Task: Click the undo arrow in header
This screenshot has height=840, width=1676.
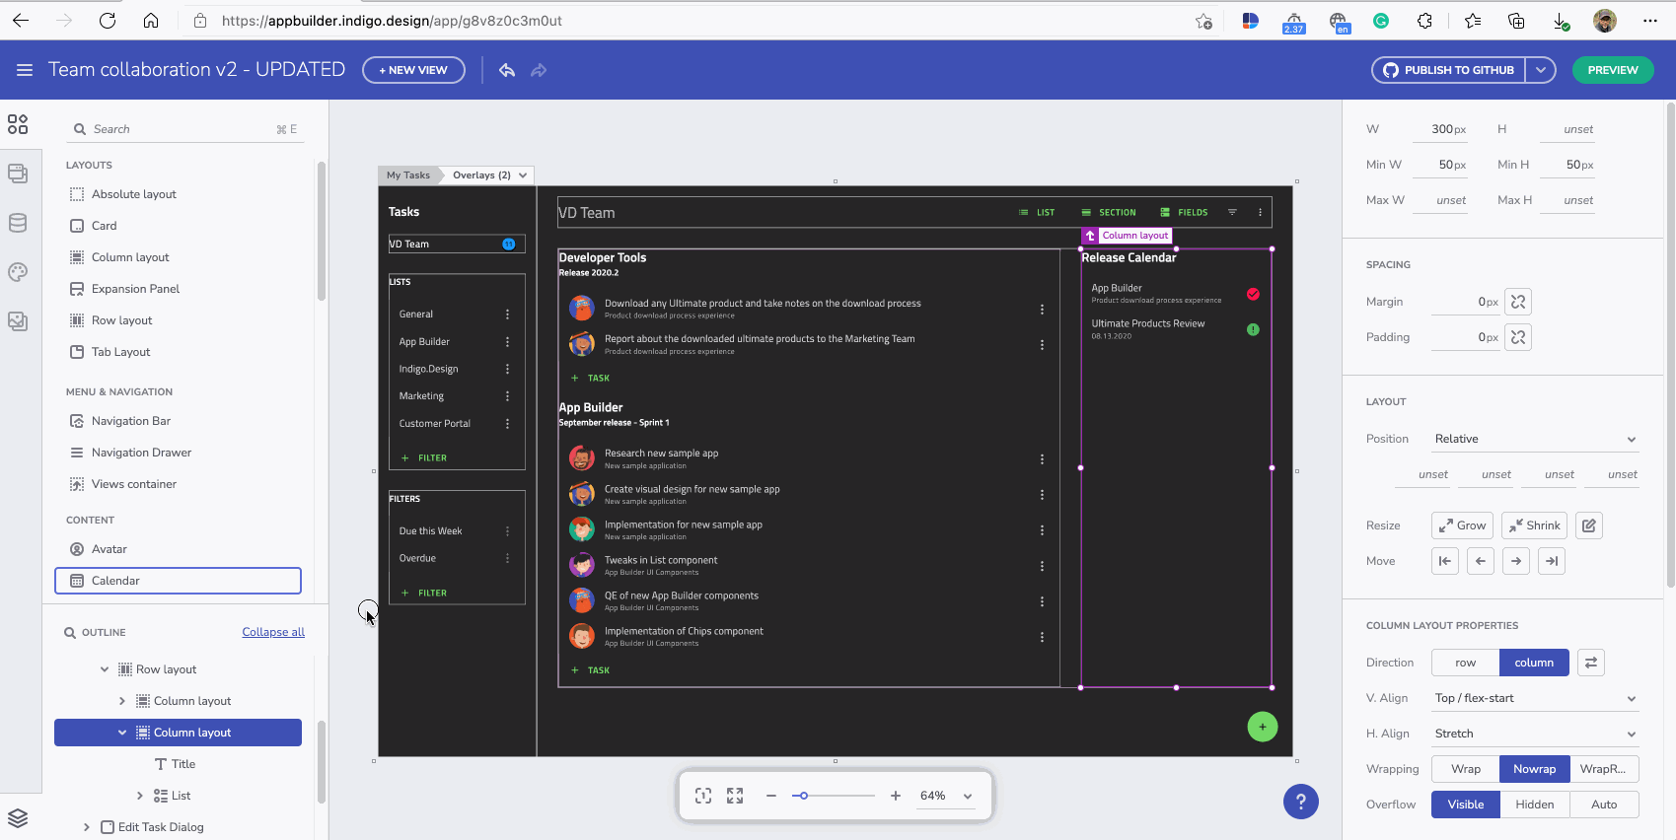Action: tap(507, 70)
